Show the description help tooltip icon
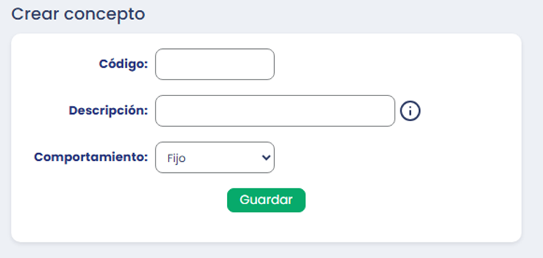The height and width of the screenshot is (258, 543). tap(411, 111)
